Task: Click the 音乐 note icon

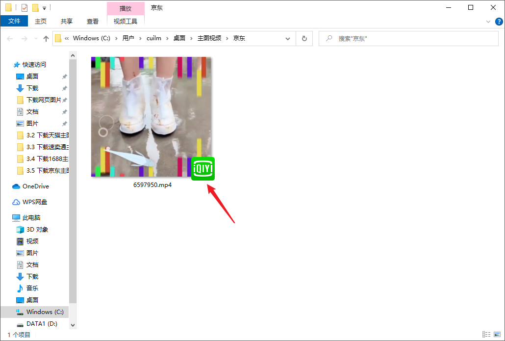Action: coord(20,289)
